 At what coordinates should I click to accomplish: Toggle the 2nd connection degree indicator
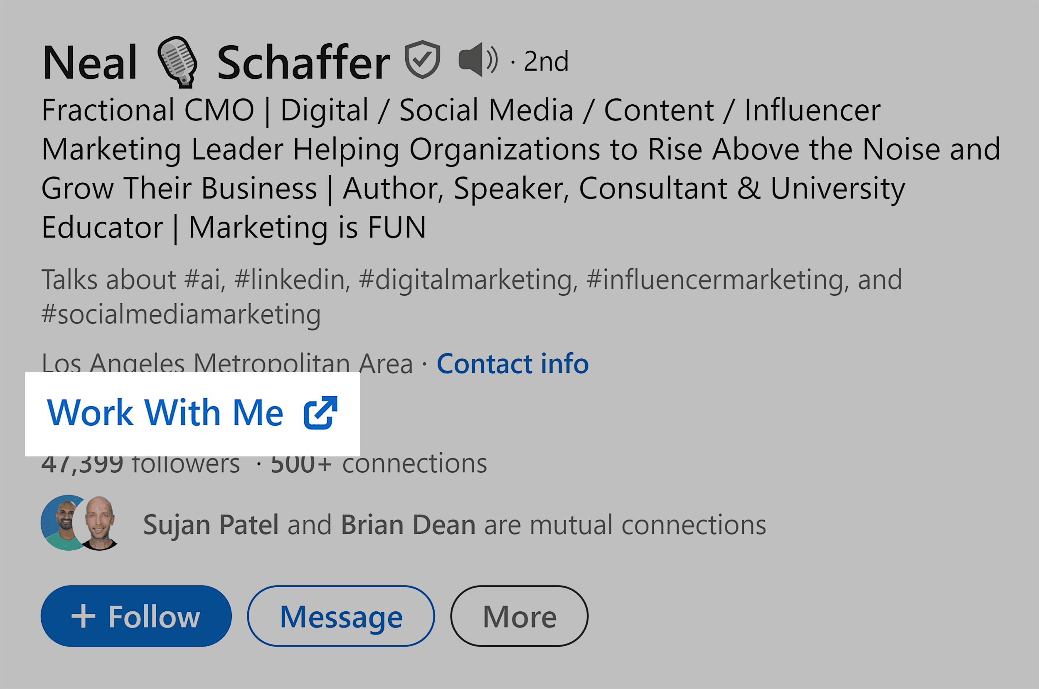click(x=545, y=61)
